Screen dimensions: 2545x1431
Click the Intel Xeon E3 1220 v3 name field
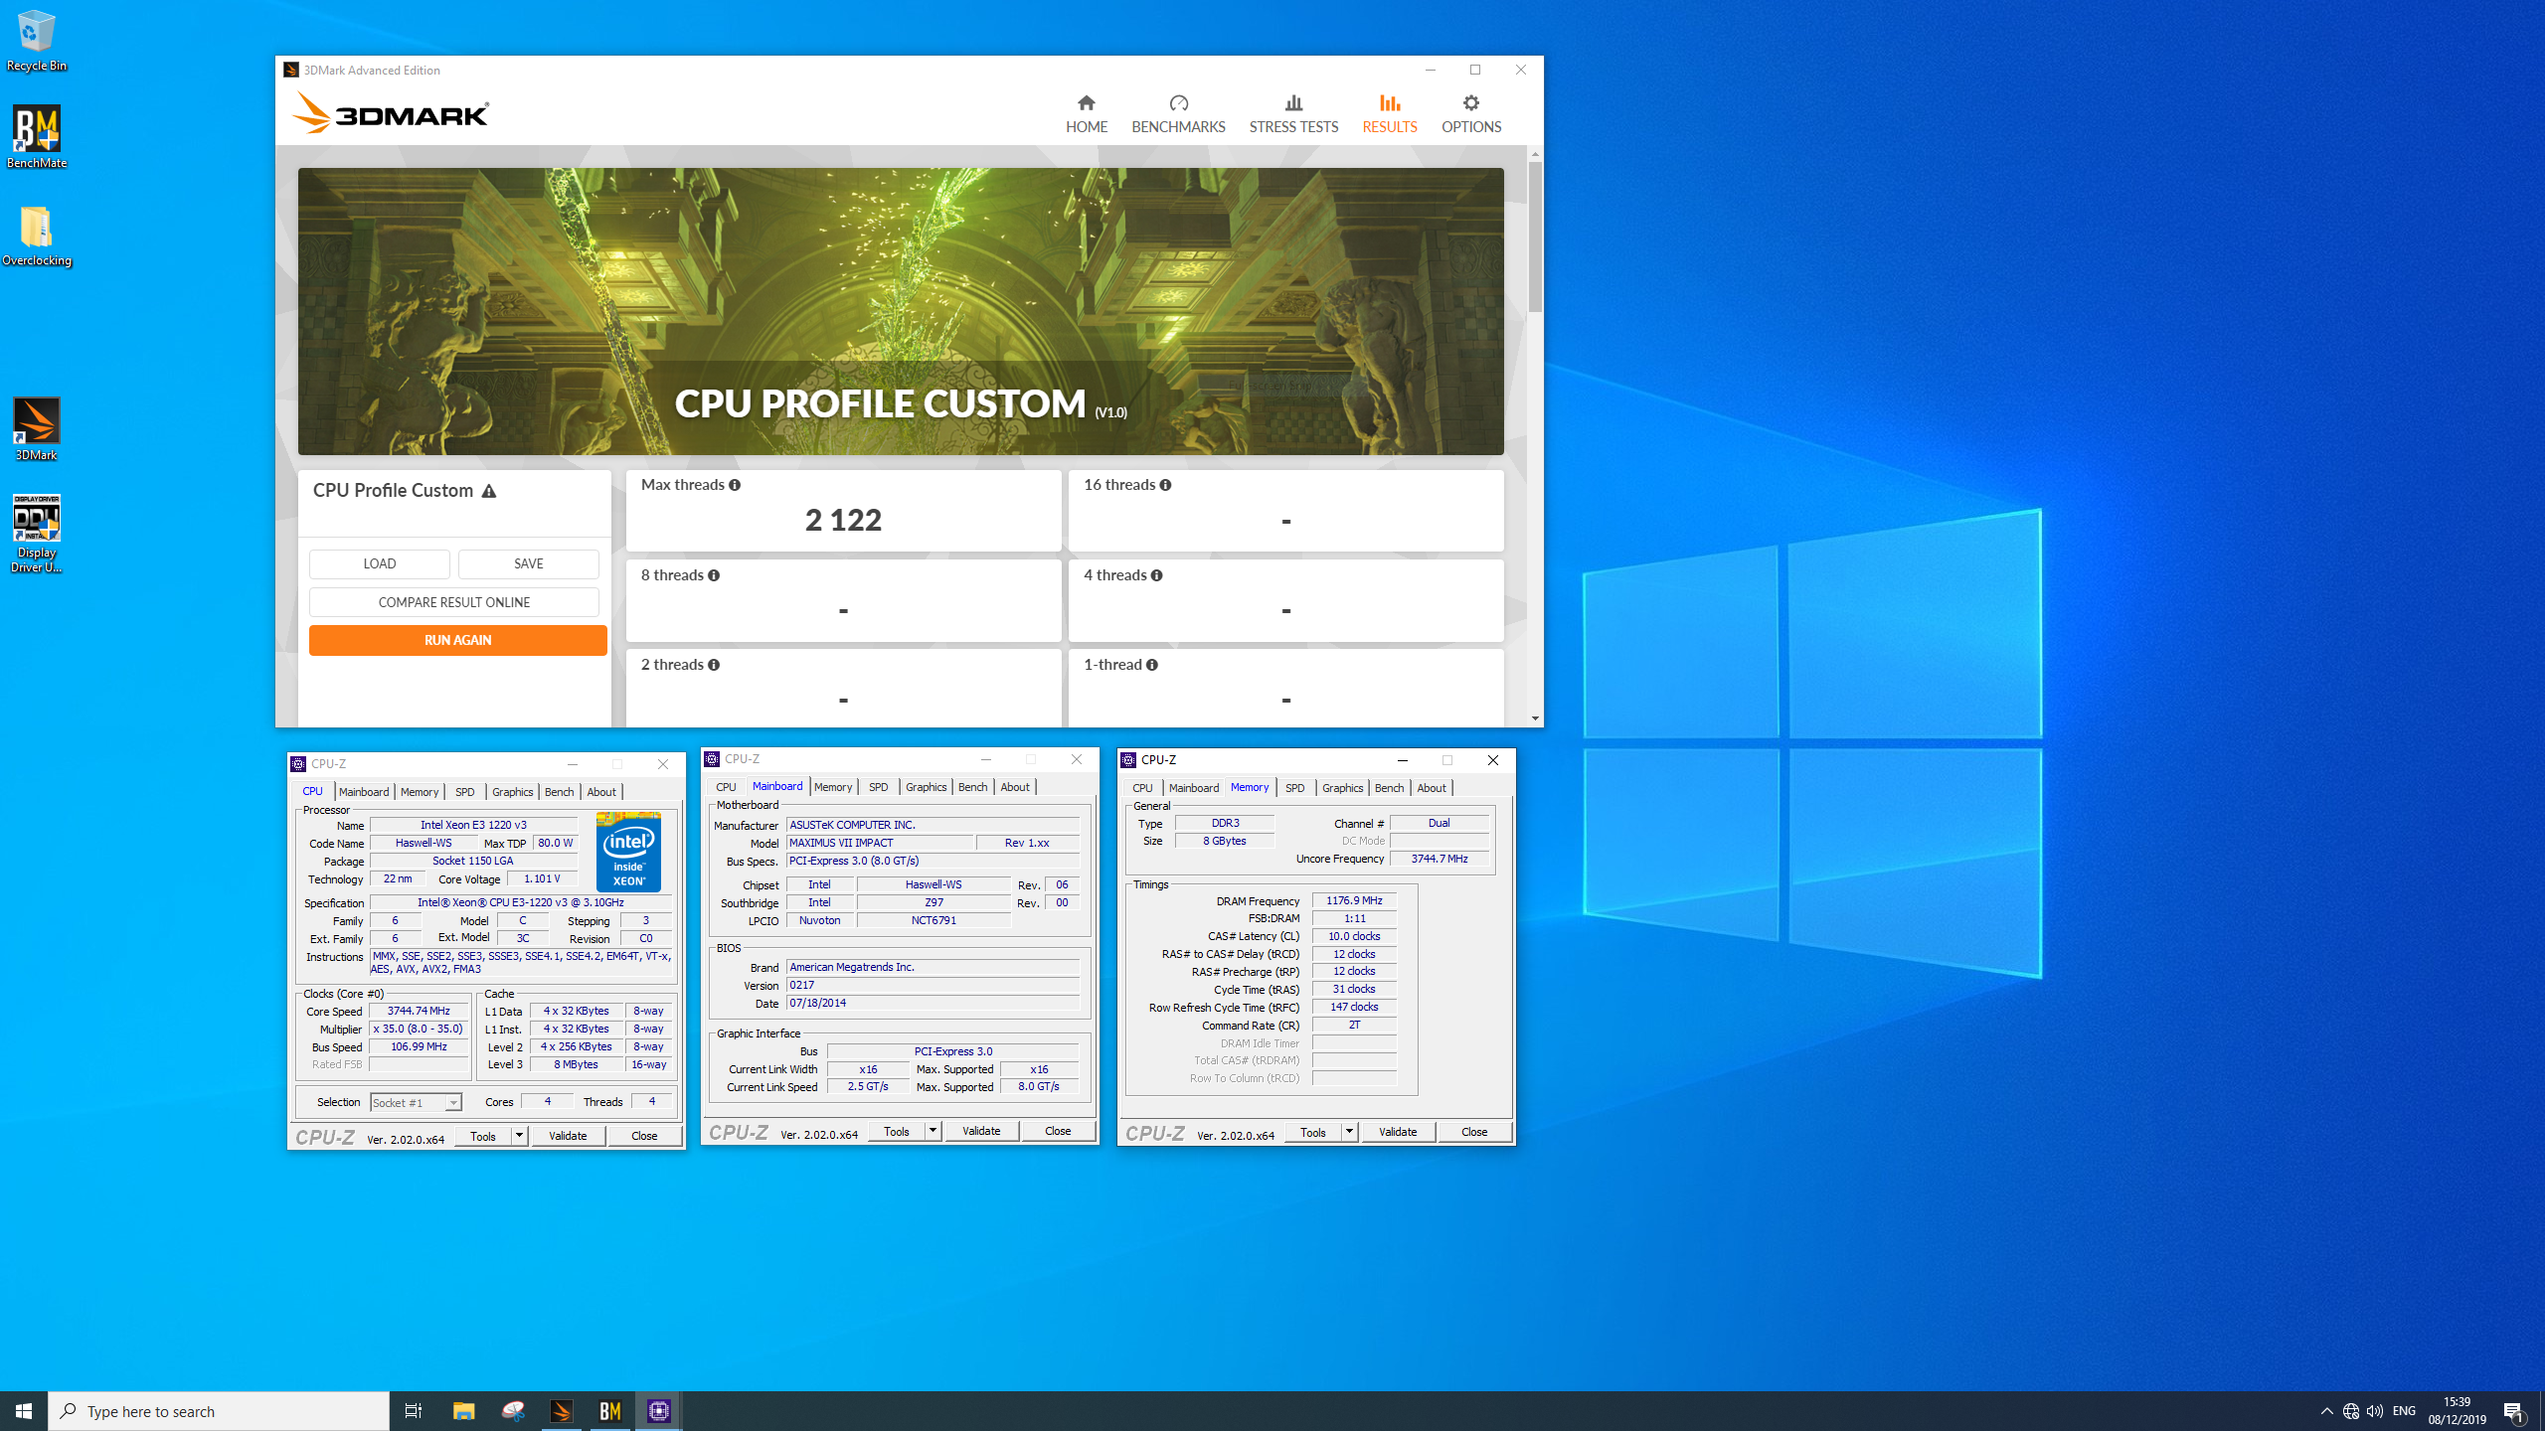[473, 825]
